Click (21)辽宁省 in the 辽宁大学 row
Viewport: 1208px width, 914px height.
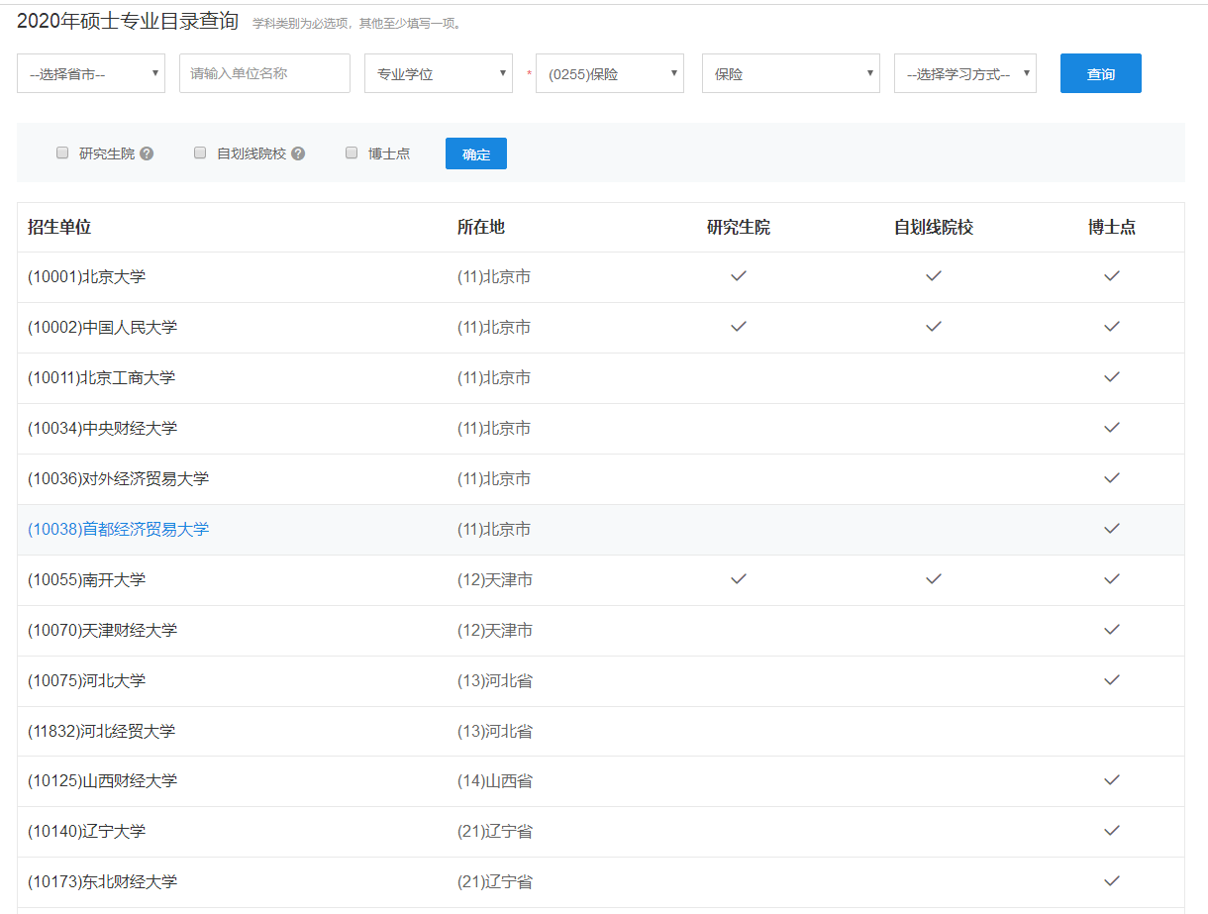point(495,832)
